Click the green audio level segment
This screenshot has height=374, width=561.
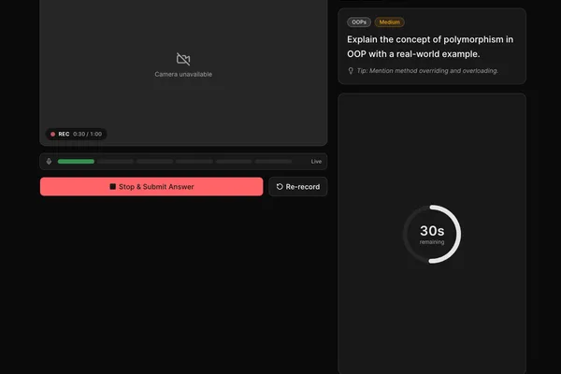click(76, 162)
